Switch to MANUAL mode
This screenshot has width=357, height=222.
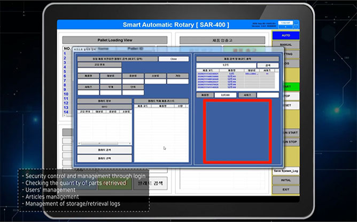(x=286, y=45)
